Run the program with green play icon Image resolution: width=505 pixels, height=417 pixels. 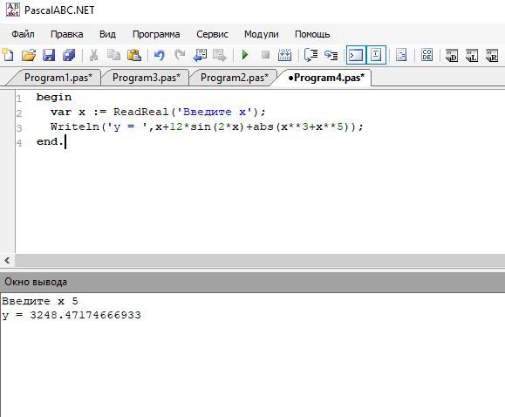pos(245,55)
